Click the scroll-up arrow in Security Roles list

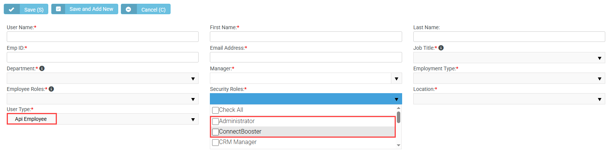coord(398,108)
